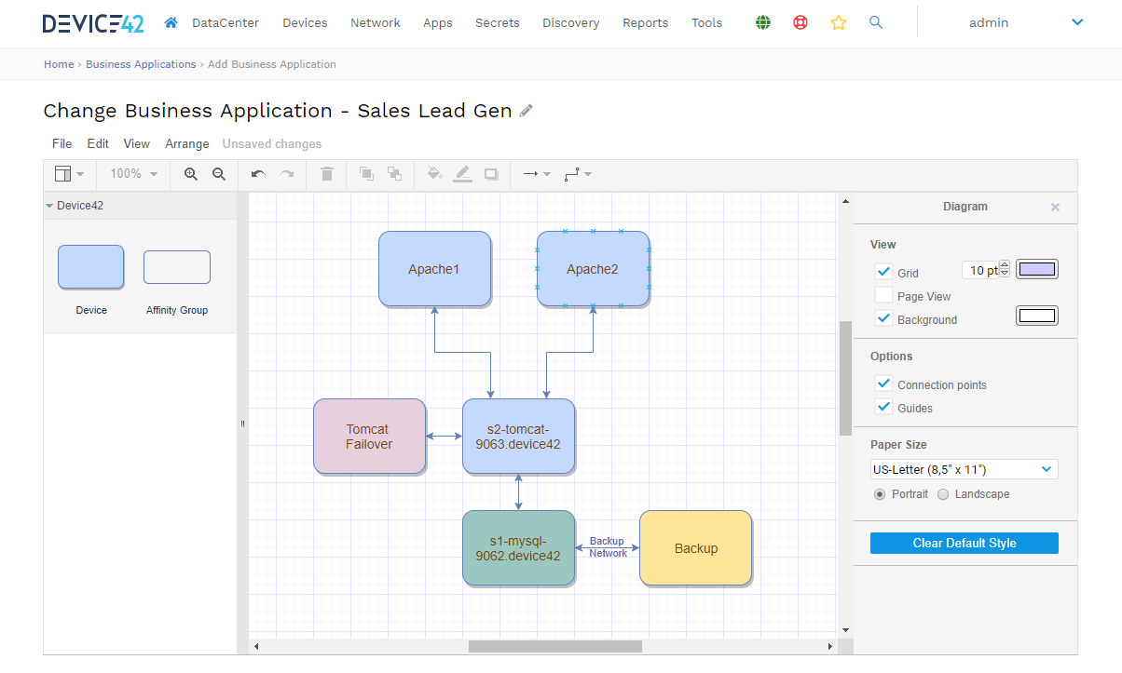This screenshot has height=673, width=1122.
Task: Click the undo arrow icon
Action: (258, 174)
